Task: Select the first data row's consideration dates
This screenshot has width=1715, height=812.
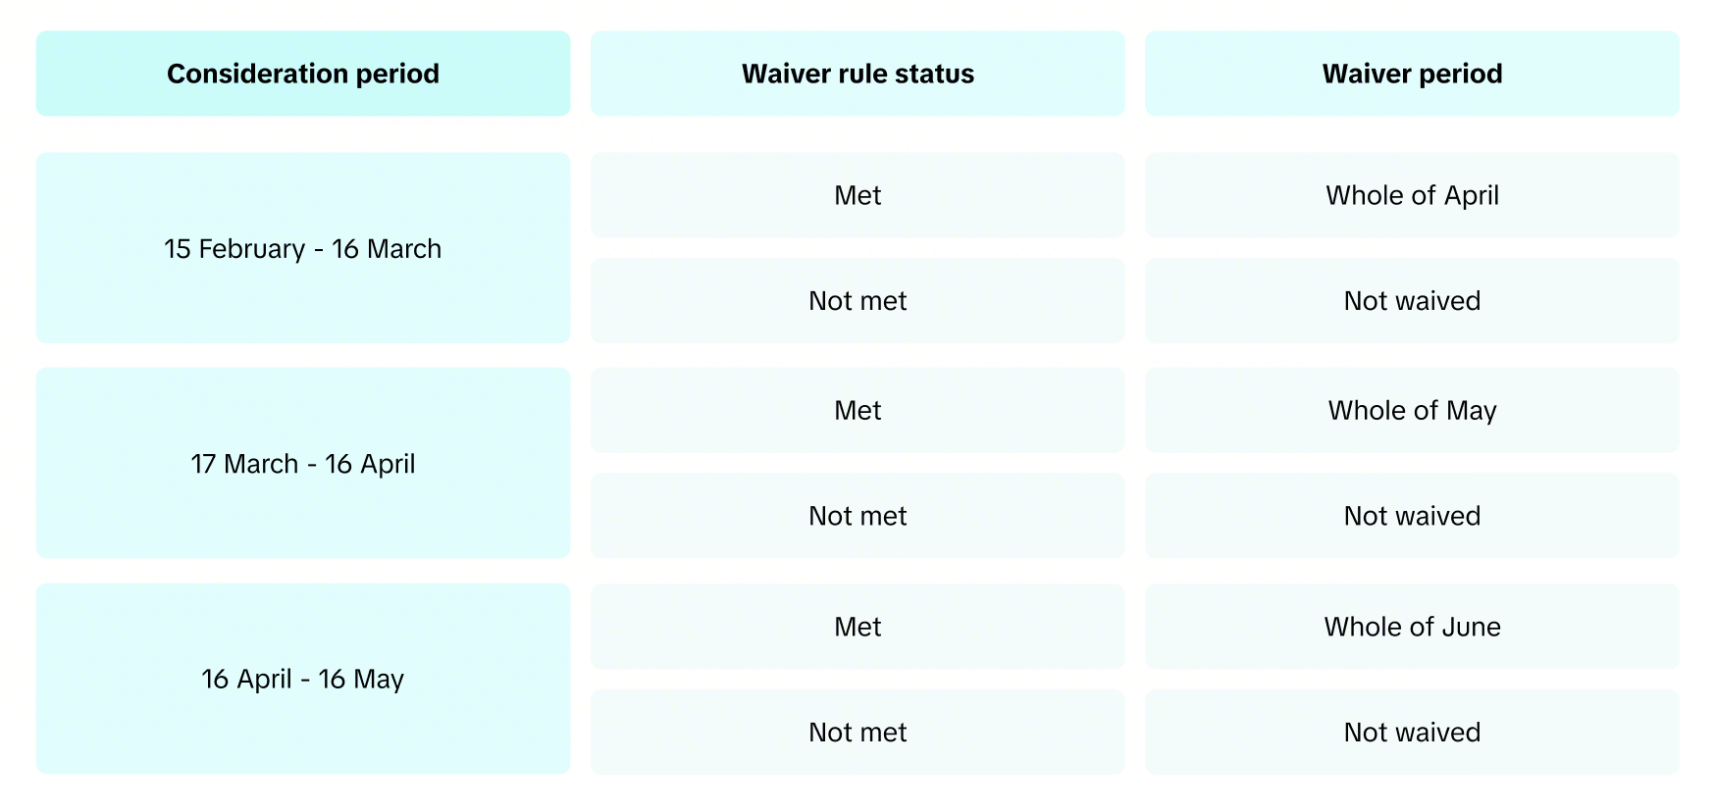Action: pos(302,248)
